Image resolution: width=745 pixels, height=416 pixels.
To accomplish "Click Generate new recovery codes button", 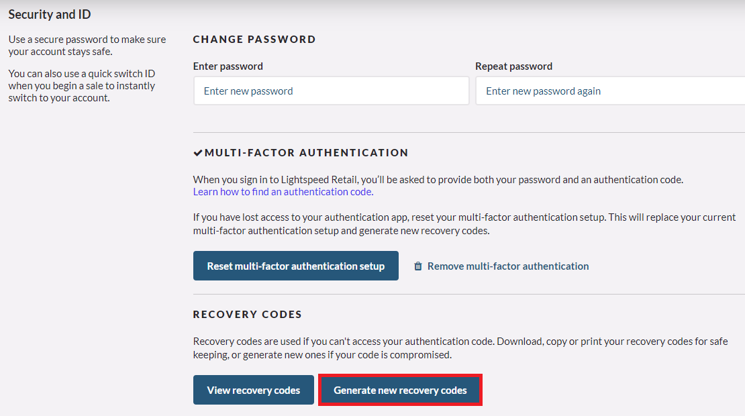I will click(400, 390).
